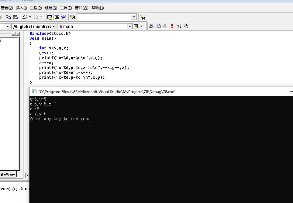The width and height of the screenshot is (293, 203).
Task: Open the main members combo dropdown arrow
Action: (130, 27)
